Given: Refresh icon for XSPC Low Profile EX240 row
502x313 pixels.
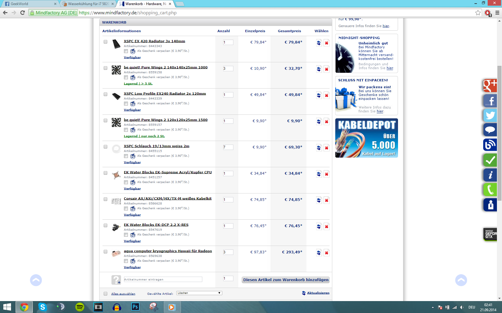Looking at the screenshot, I should (x=319, y=95).
